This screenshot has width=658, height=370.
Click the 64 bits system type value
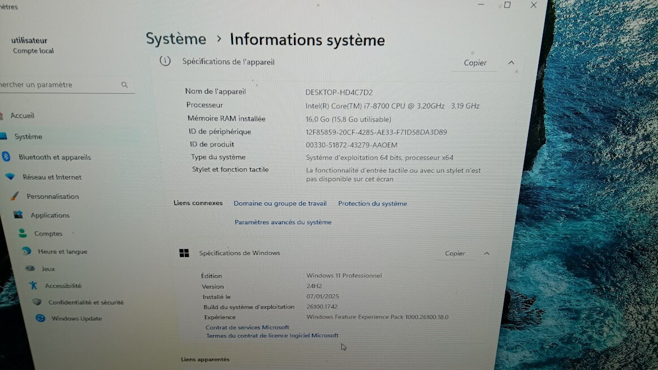(x=379, y=158)
